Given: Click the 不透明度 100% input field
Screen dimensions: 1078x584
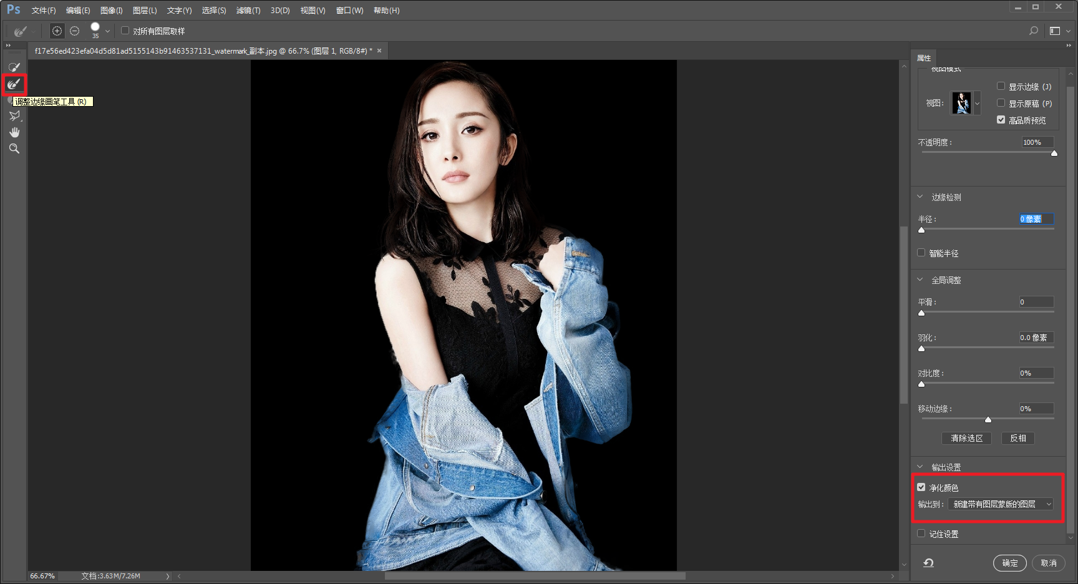Looking at the screenshot, I should (1037, 142).
